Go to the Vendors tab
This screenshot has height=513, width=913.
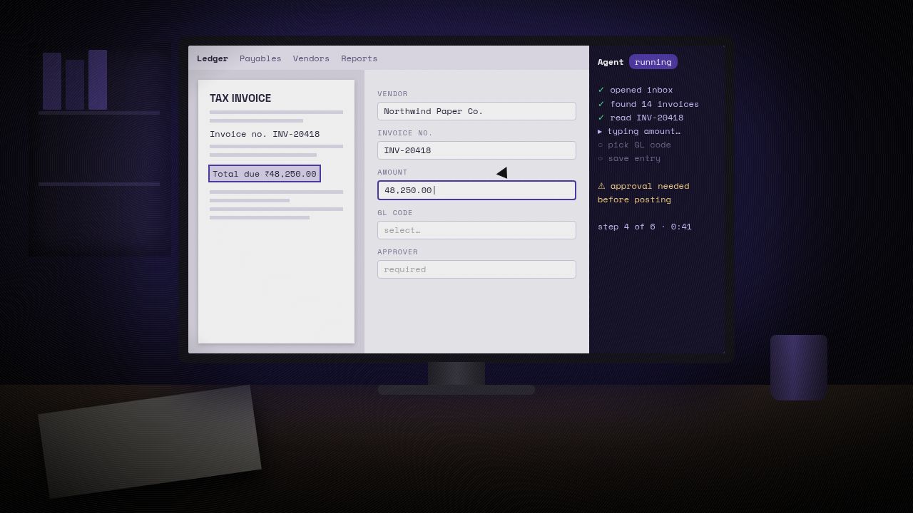pyautogui.click(x=311, y=58)
